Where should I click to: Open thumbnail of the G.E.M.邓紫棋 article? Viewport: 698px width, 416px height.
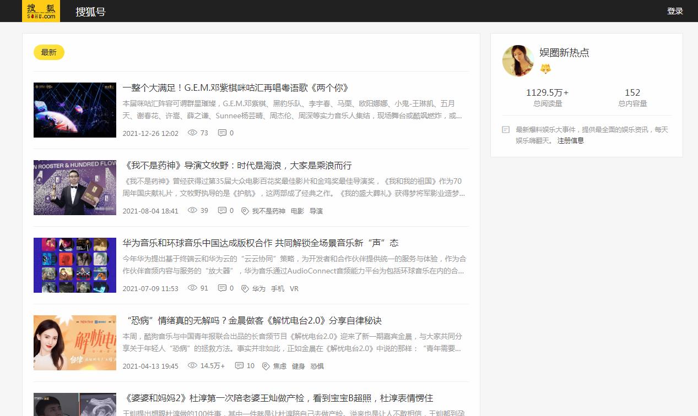(75, 110)
